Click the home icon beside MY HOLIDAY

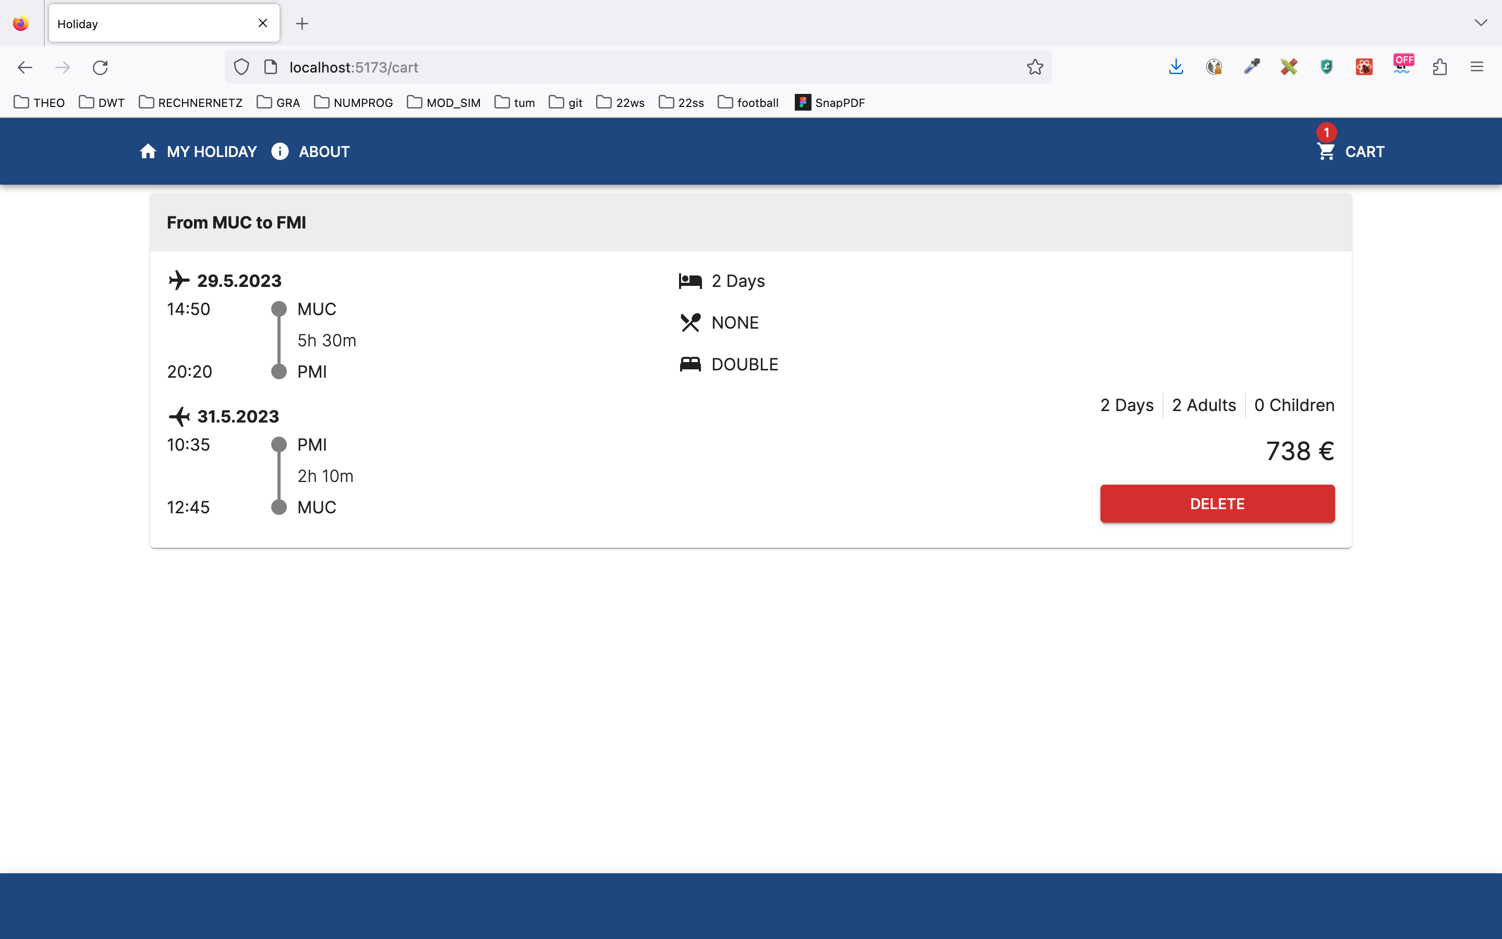pos(148,151)
